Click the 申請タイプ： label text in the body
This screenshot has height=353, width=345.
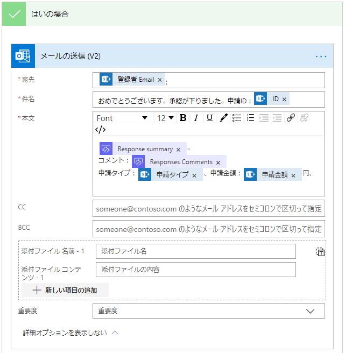[117, 173]
